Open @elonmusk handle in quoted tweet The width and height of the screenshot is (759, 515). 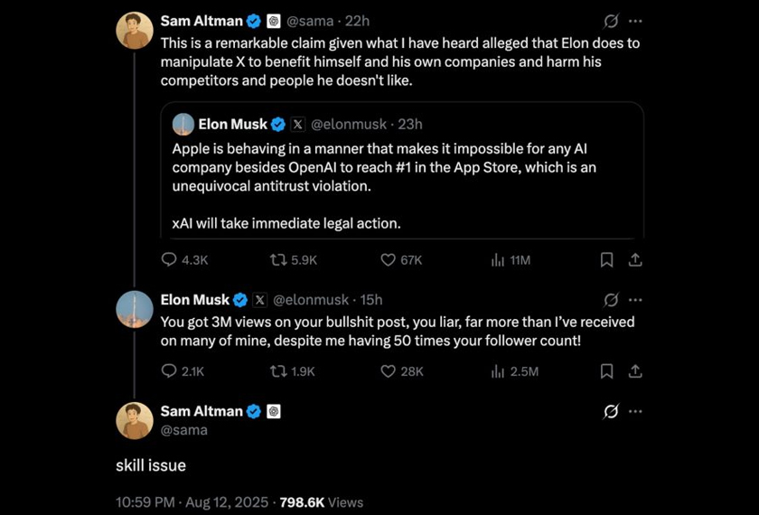click(x=348, y=124)
